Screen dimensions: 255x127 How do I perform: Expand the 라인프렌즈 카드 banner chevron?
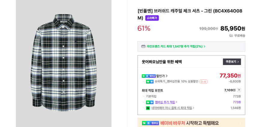(x=205, y=46)
